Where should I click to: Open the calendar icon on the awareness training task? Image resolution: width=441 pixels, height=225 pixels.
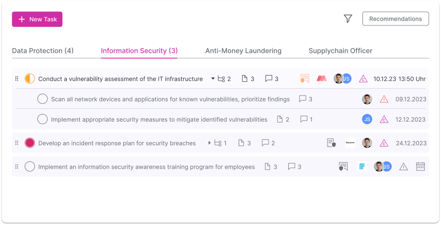pyautogui.click(x=420, y=167)
